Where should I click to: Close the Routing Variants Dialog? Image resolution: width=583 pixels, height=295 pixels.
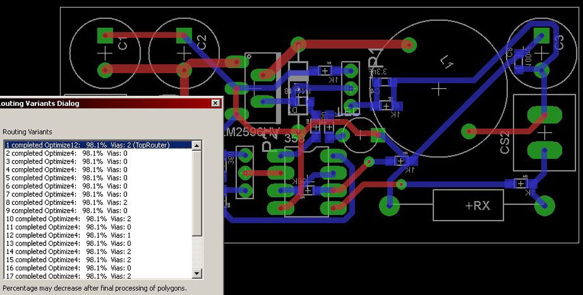[215, 103]
